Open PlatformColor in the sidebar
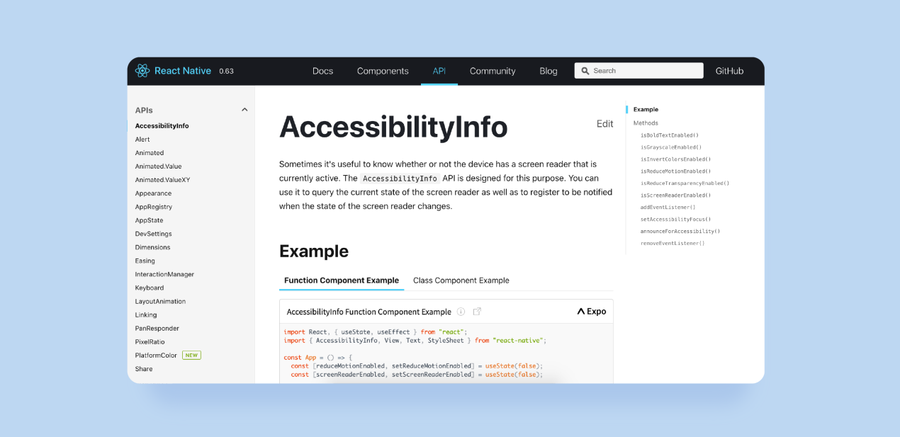The image size is (900, 437). (x=157, y=356)
